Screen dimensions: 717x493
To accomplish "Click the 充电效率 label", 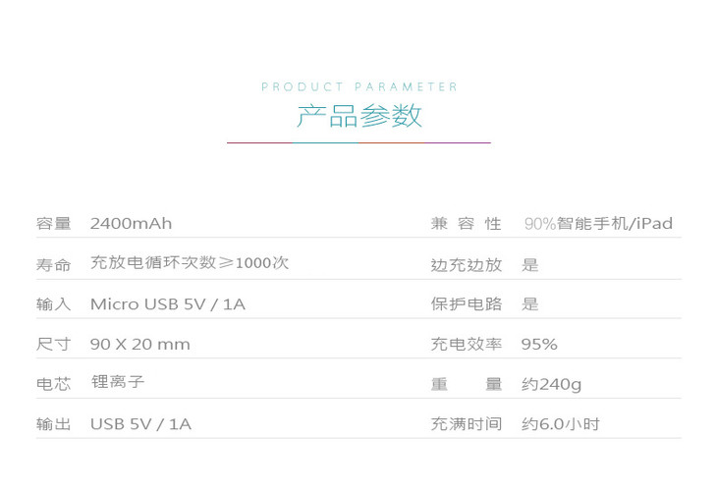I will coord(466,345).
